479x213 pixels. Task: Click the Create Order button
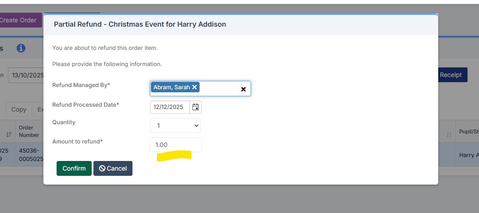click(x=20, y=20)
